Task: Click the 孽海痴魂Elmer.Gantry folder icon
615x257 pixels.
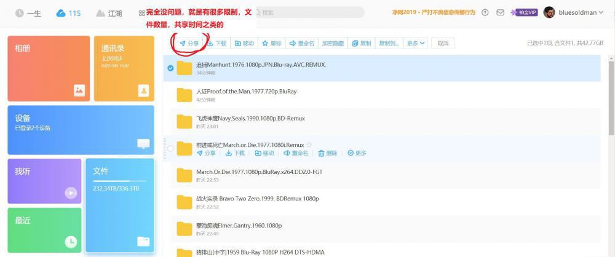Action: pyautogui.click(x=184, y=229)
